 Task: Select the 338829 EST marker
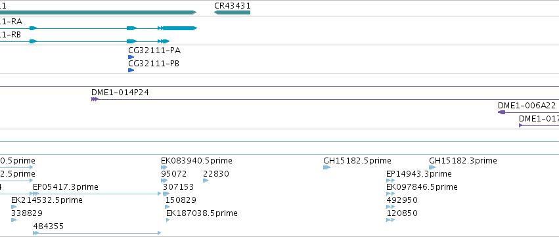[14, 220]
